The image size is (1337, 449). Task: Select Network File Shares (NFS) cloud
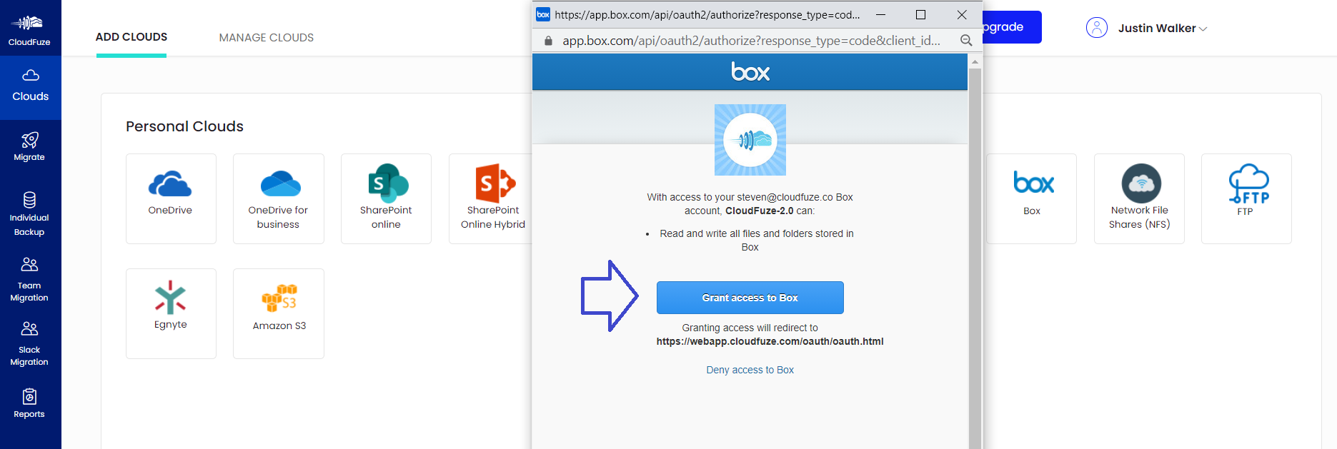(1139, 198)
